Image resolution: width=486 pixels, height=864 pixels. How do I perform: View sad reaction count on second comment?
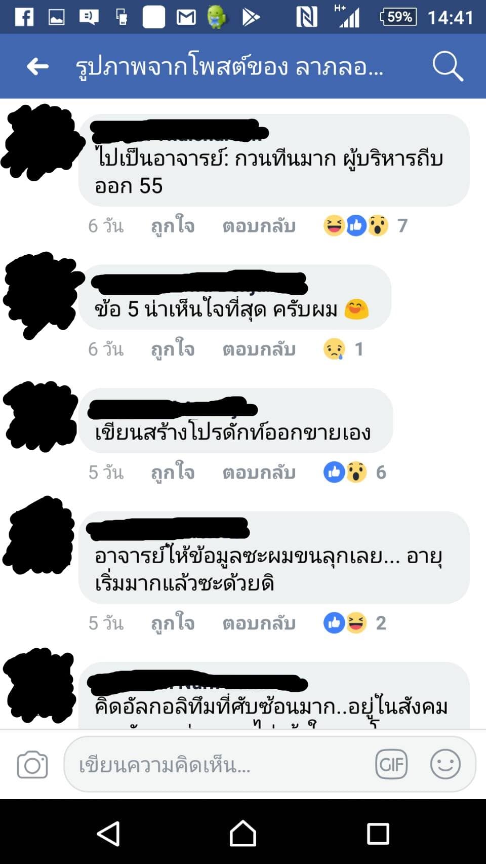pyautogui.click(x=343, y=349)
